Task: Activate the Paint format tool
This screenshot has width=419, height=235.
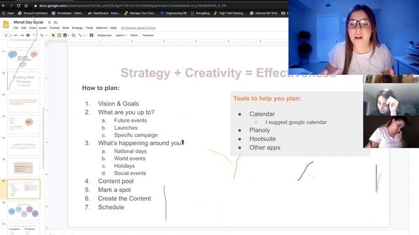Action: coord(33,35)
